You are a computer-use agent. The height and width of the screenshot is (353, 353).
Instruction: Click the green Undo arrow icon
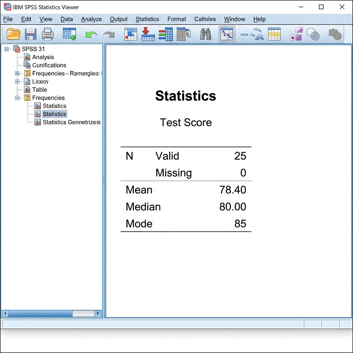[x=91, y=34]
